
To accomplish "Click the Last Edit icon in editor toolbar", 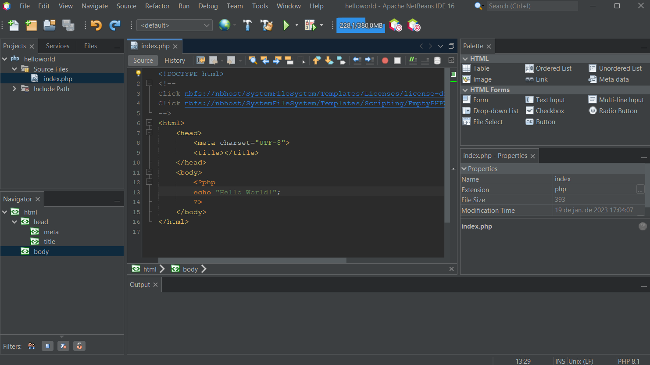I will [201, 61].
